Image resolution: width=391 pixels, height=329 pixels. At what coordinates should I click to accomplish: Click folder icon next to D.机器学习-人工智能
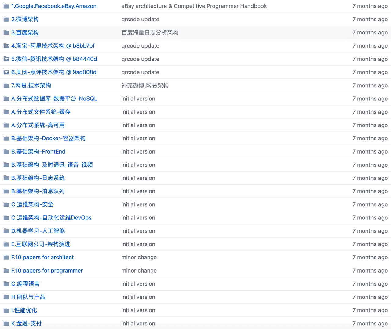click(6, 231)
